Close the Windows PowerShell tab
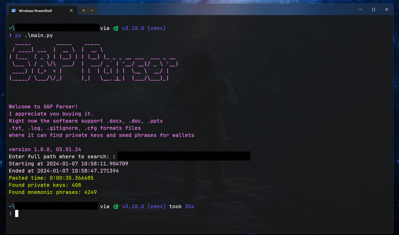The width and height of the screenshot is (399, 235). pos(71,11)
